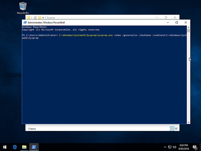The height and width of the screenshot is (151, 201).
Task: Open the Recycle Bin desktop icon
Action: pyautogui.click(x=23, y=8)
